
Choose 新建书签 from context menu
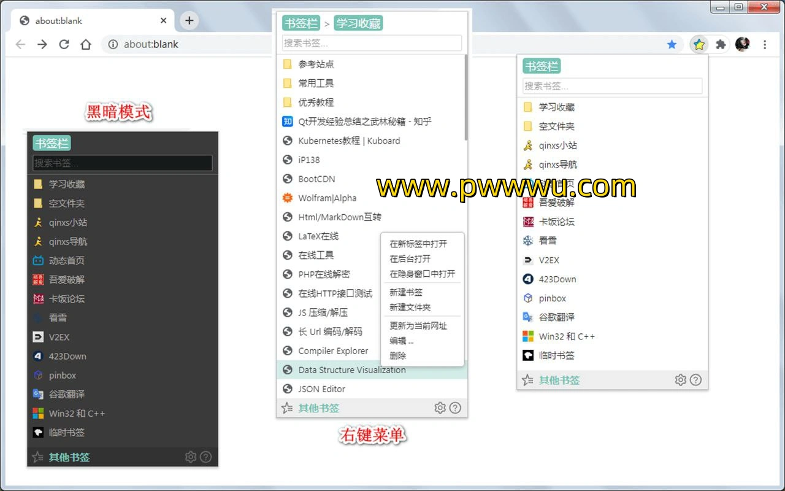(406, 292)
